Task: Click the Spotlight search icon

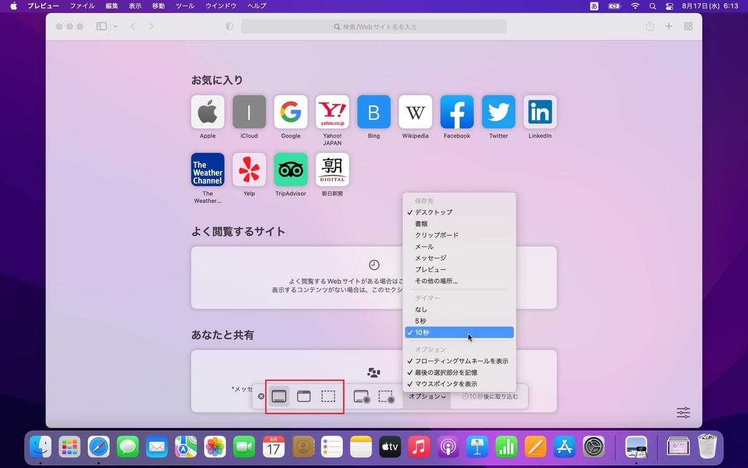Action: point(653,6)
